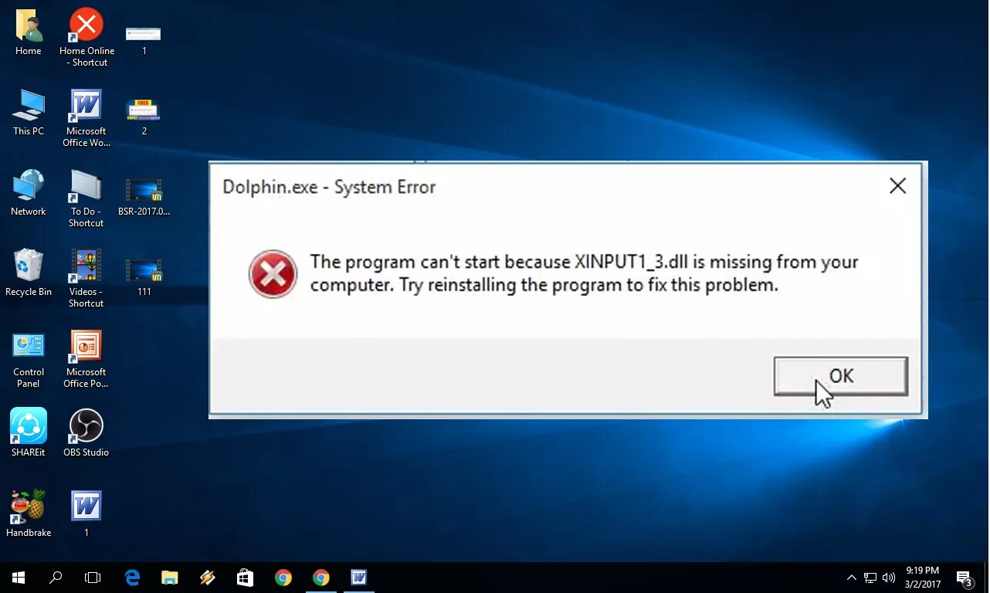Open Task View from the taskbar
This screenshot has height=593, width=990.
[x=93, y=578]
